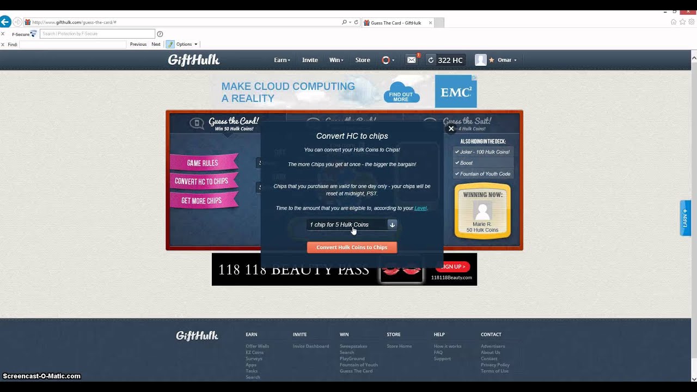The width and height of the screenshot is (697, 392).
Task: Close the Find bar with the X
Action: click(x=3, y=44)
